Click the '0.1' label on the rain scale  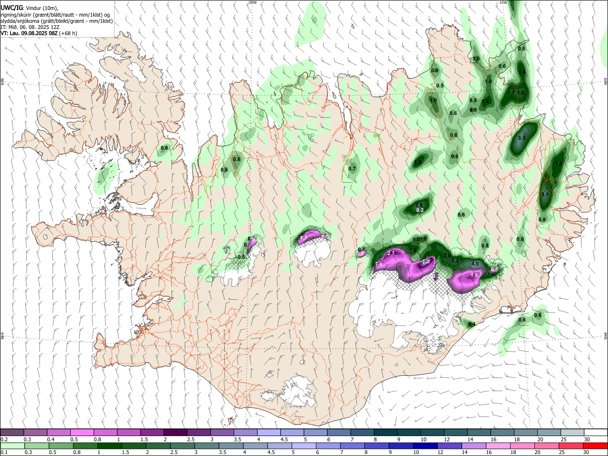[x=4, y=452]
